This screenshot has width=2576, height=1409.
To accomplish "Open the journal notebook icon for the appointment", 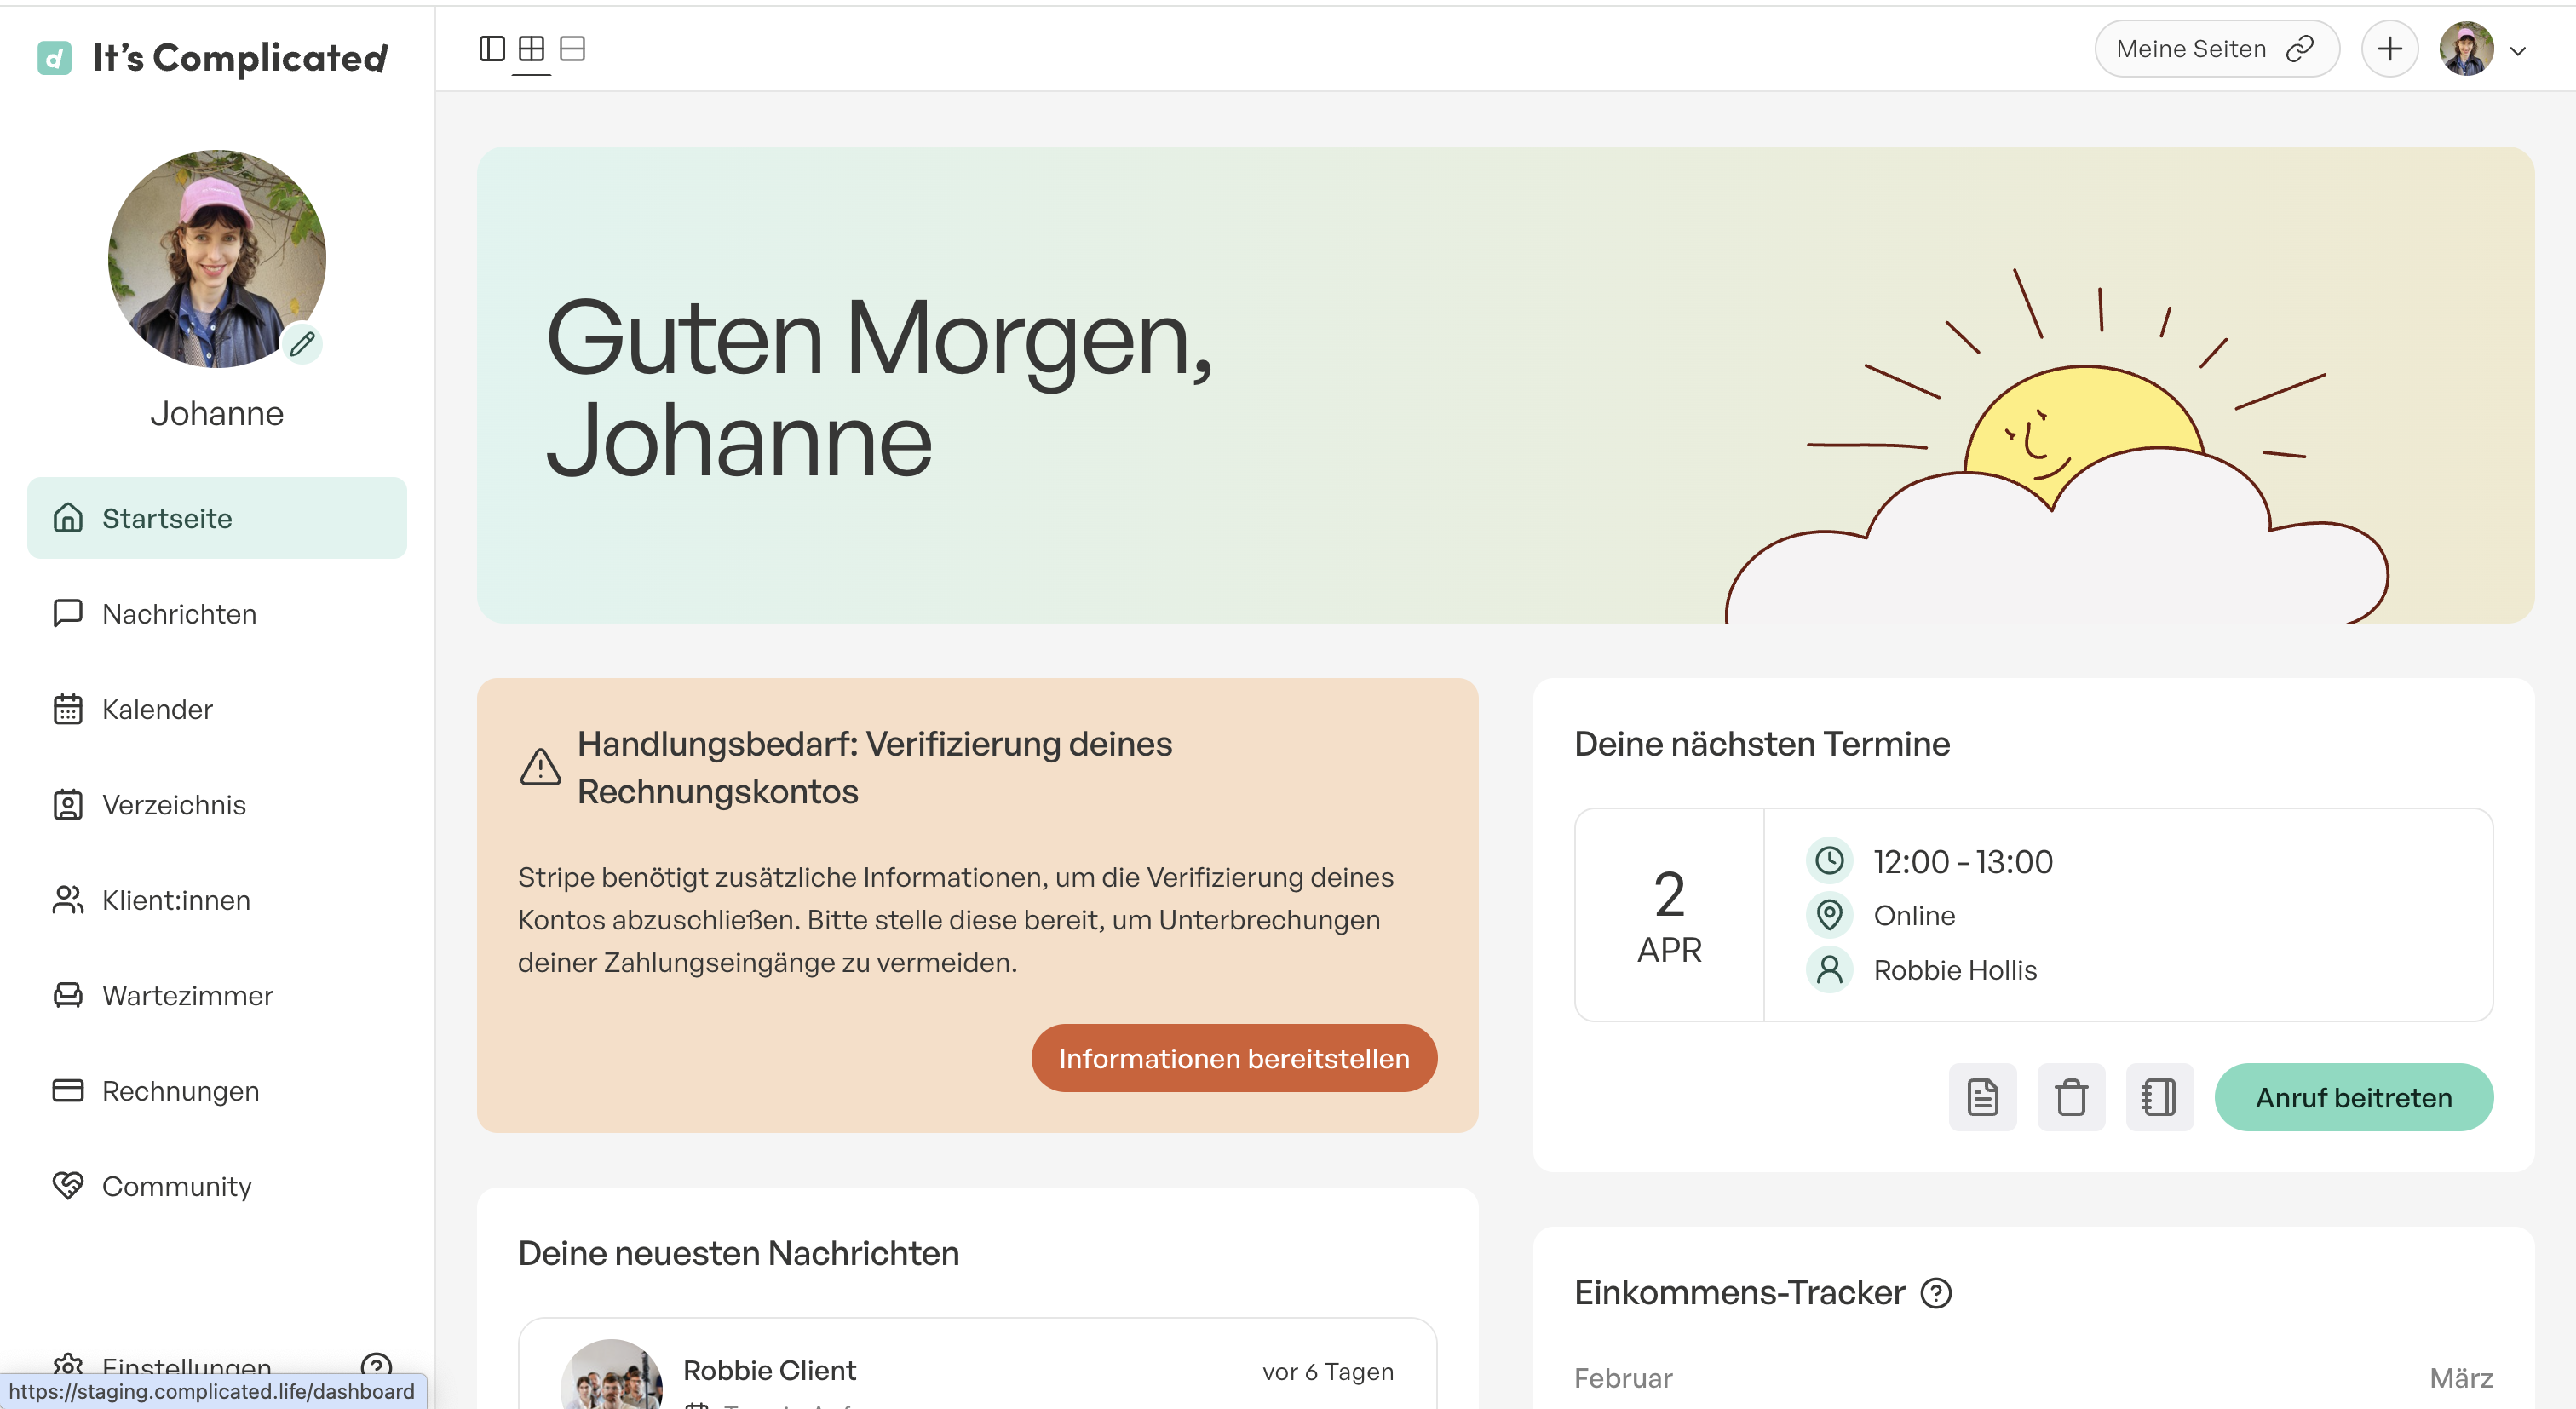I will coord(2159,1097).
